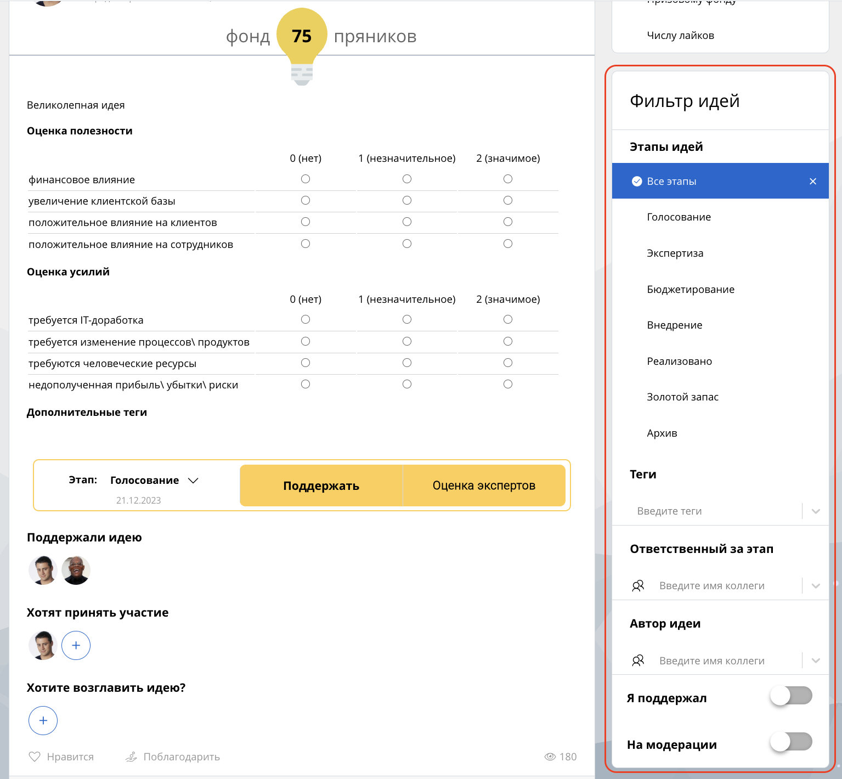Expand the Теги dropdown arrow
The height and width of the screenshot is (779, 842).
tap(816, 511)
